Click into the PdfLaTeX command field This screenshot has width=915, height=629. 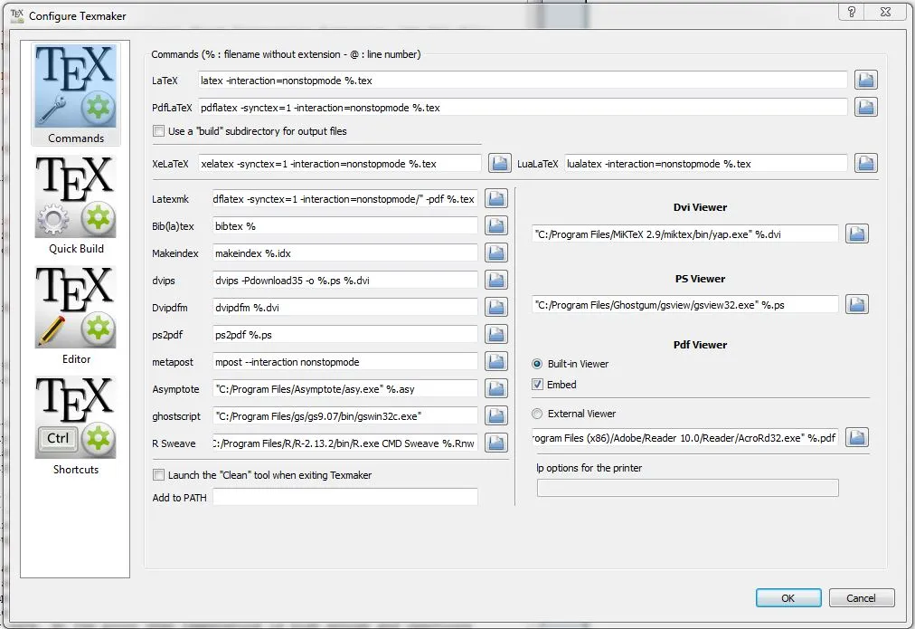tap(523, 108)
